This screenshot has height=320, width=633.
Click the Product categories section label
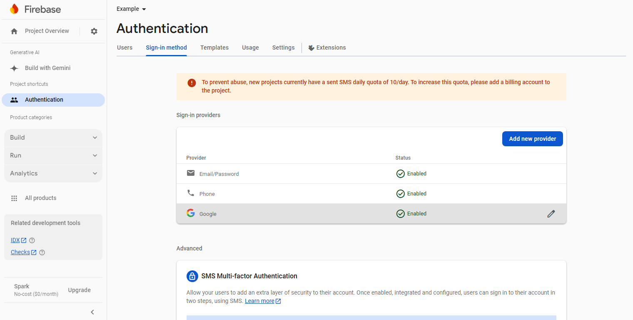coord(31,117)
